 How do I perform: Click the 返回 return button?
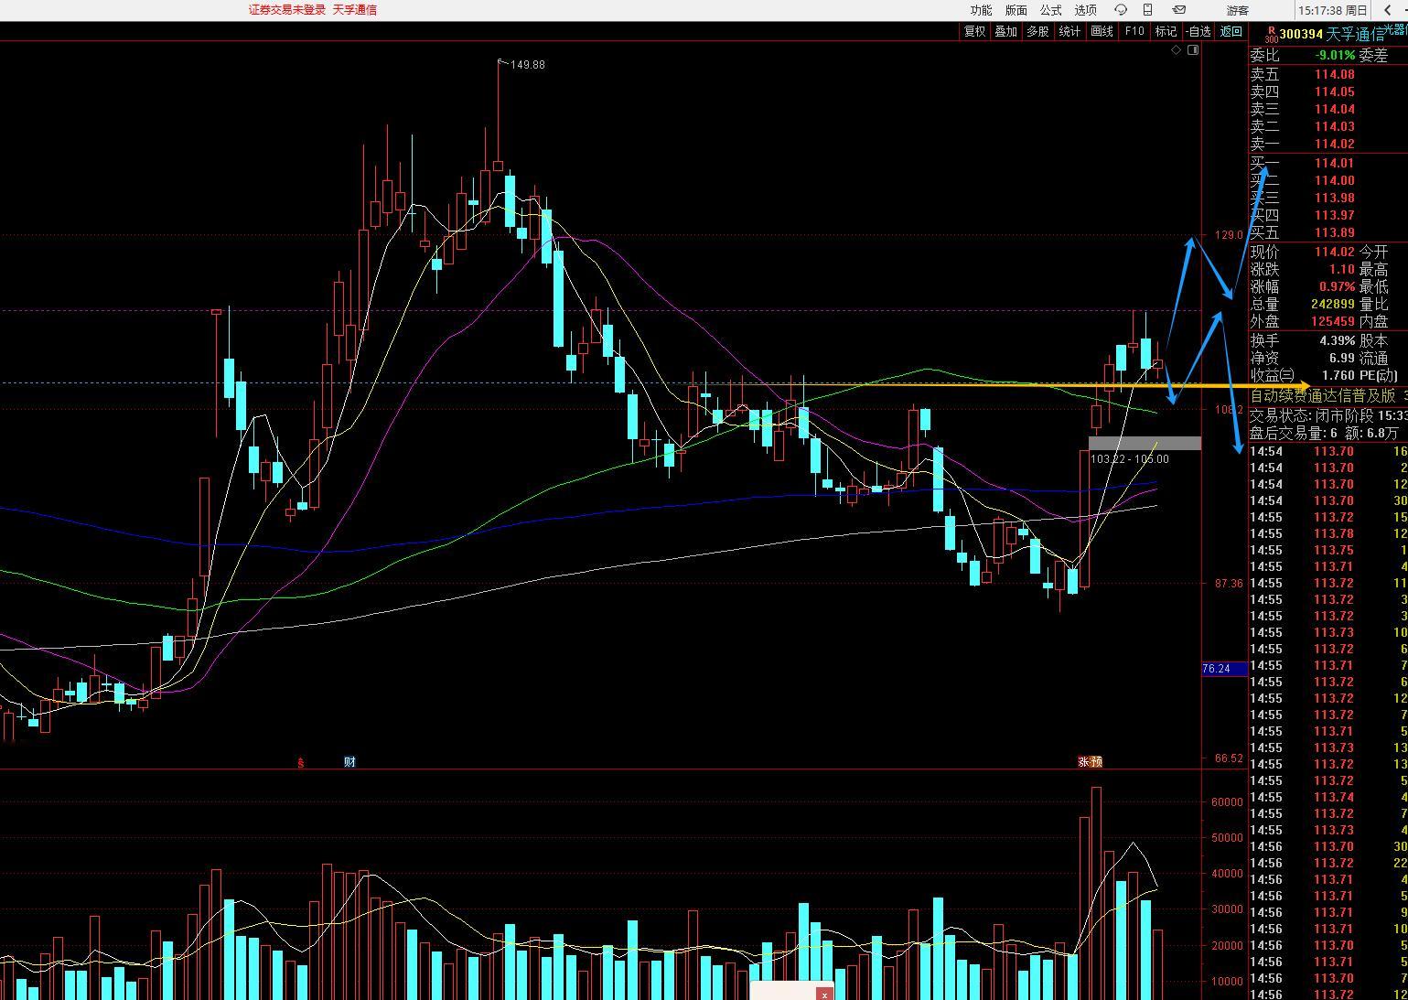click(x=1231, y=31)
